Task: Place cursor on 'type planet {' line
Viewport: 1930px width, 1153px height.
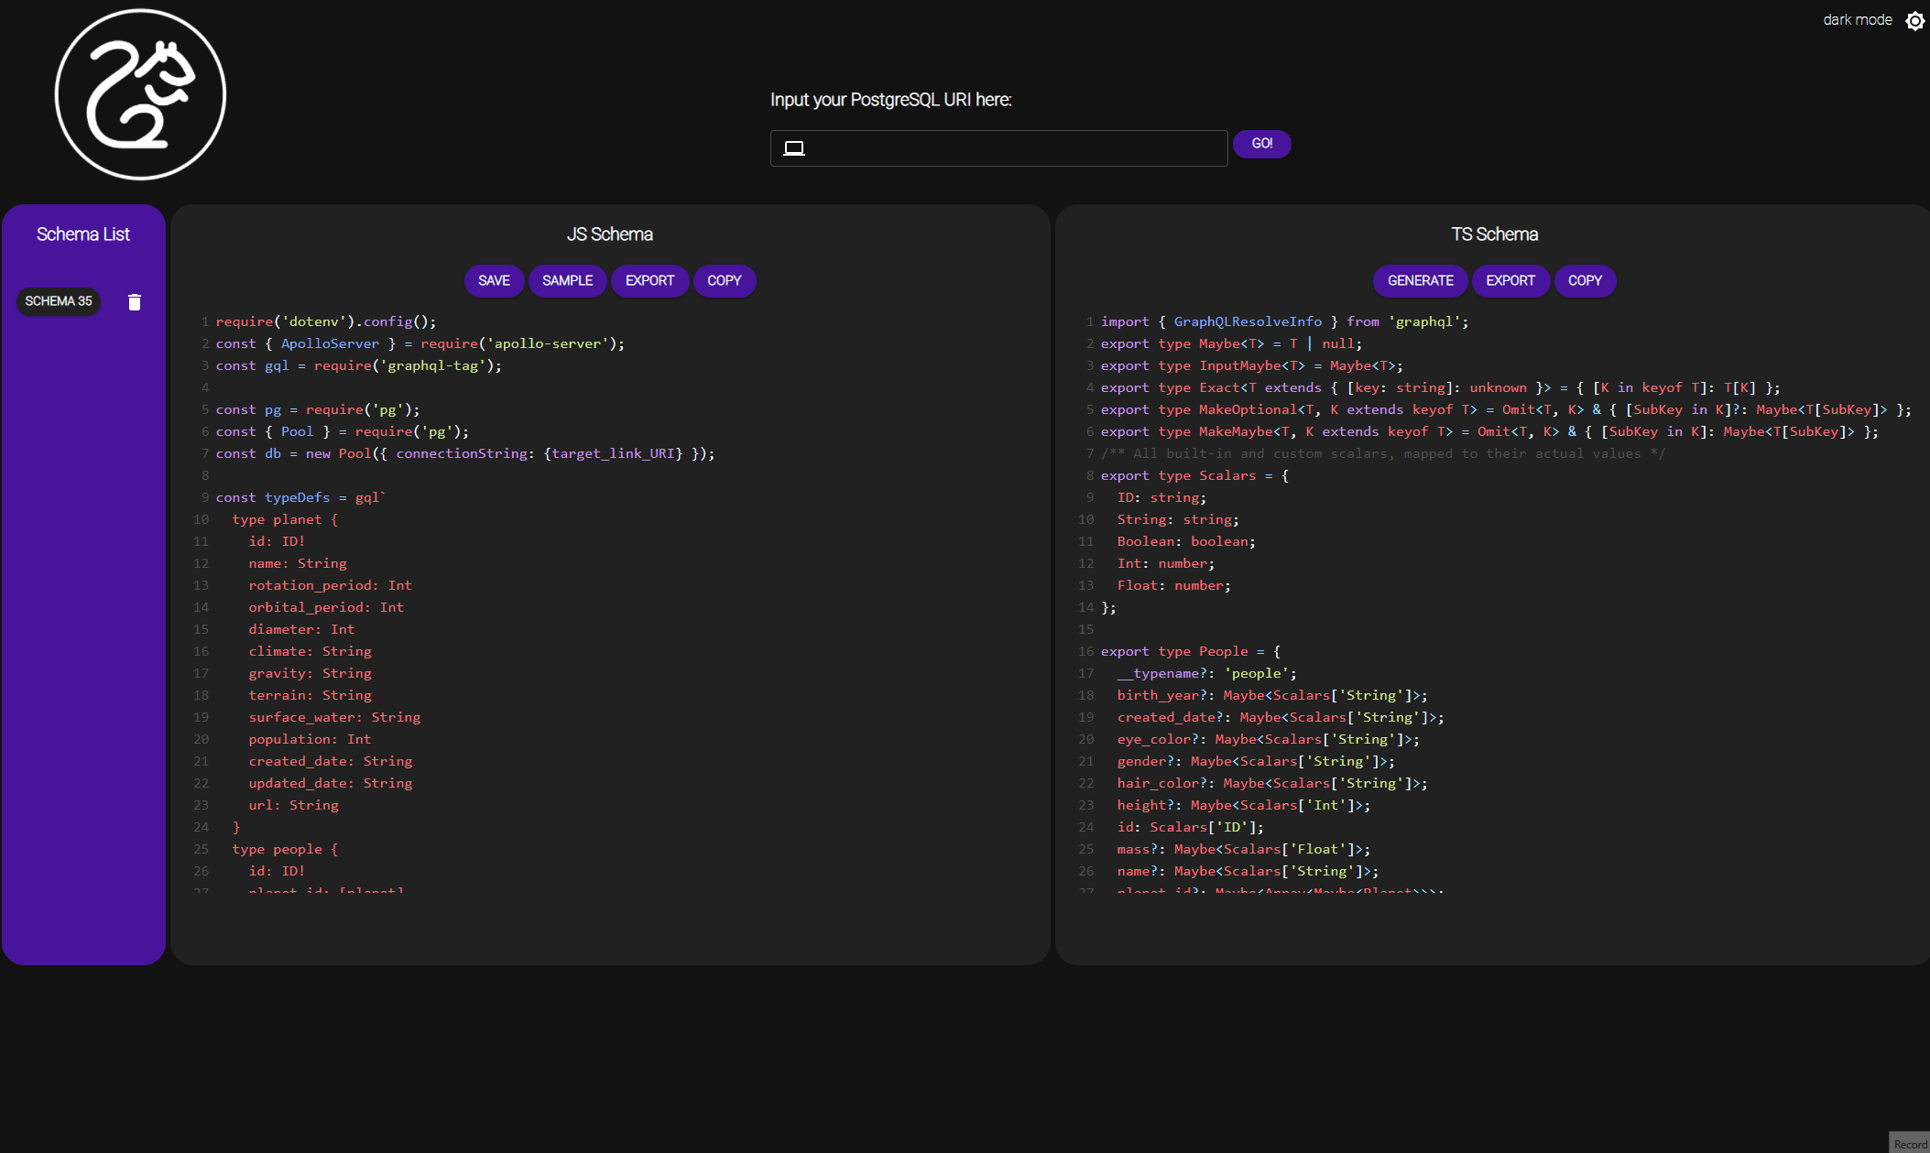Action: coord(285,519)
